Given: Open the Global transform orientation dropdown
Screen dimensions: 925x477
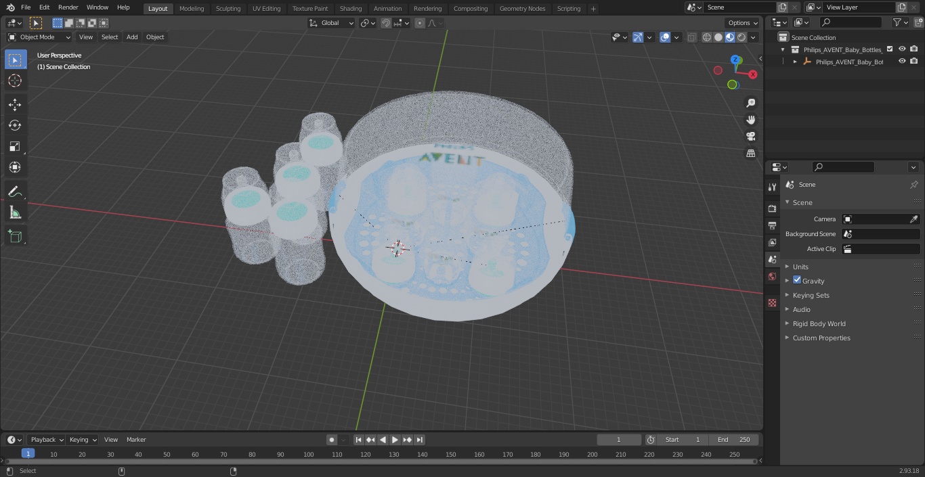Looking at the screenshot, I should (x=331, y=23).
